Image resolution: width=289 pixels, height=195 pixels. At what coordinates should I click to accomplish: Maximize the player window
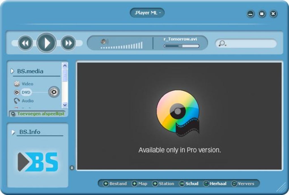tap(262, 14)
